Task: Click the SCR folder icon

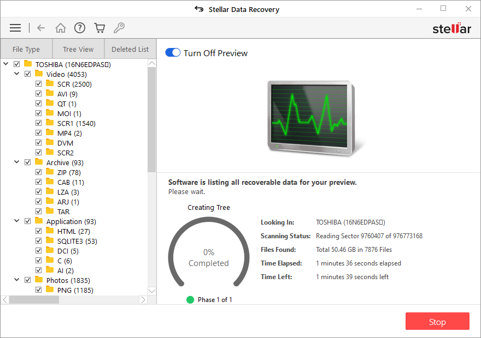Action: click(50, 84)
